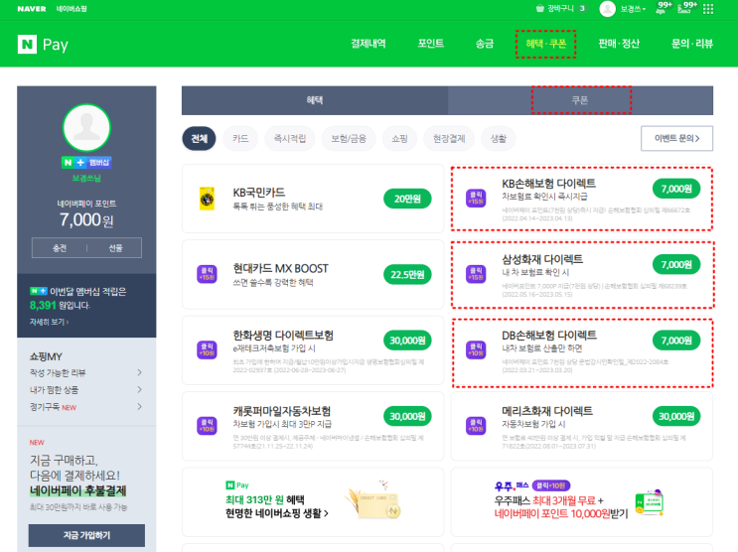This screenshot has height=552, width=738.
Task: Open the N Pay home logo
Action: 43,45
